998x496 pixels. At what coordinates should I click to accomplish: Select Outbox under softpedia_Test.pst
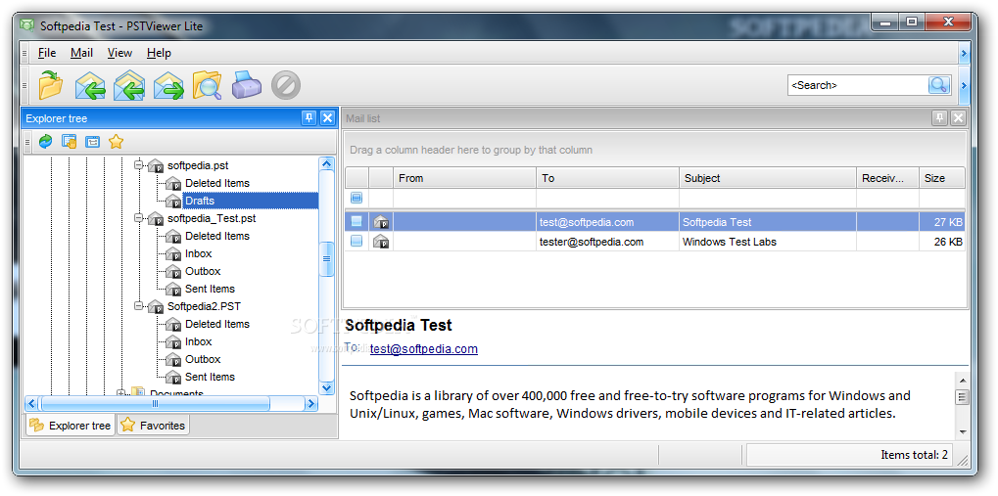203,272
